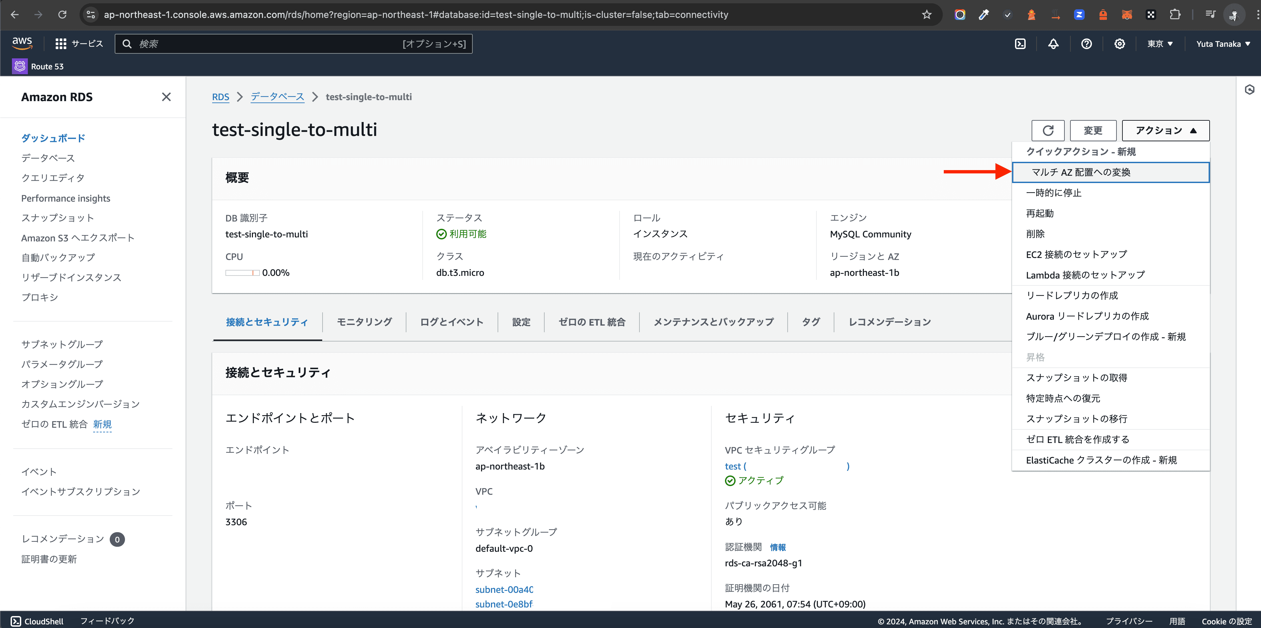Image resolution: width=1261 pixels, height=628 pixels.
Task: Select Lambda 接続のセットアップ menu entry
Action: [x=1110, y=275]
